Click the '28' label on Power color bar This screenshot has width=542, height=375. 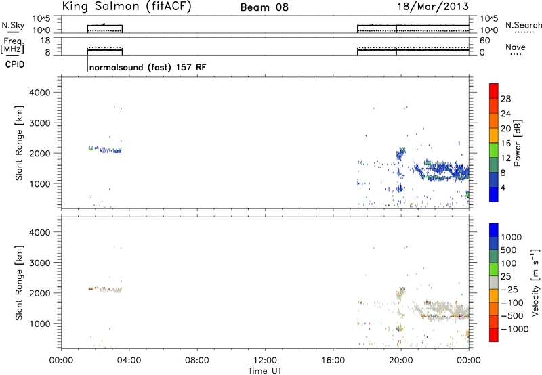click(x=505, y=99)
